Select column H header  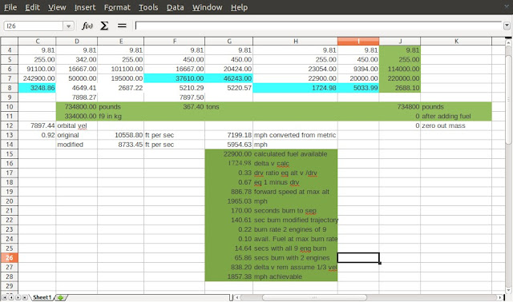[295, 41]
